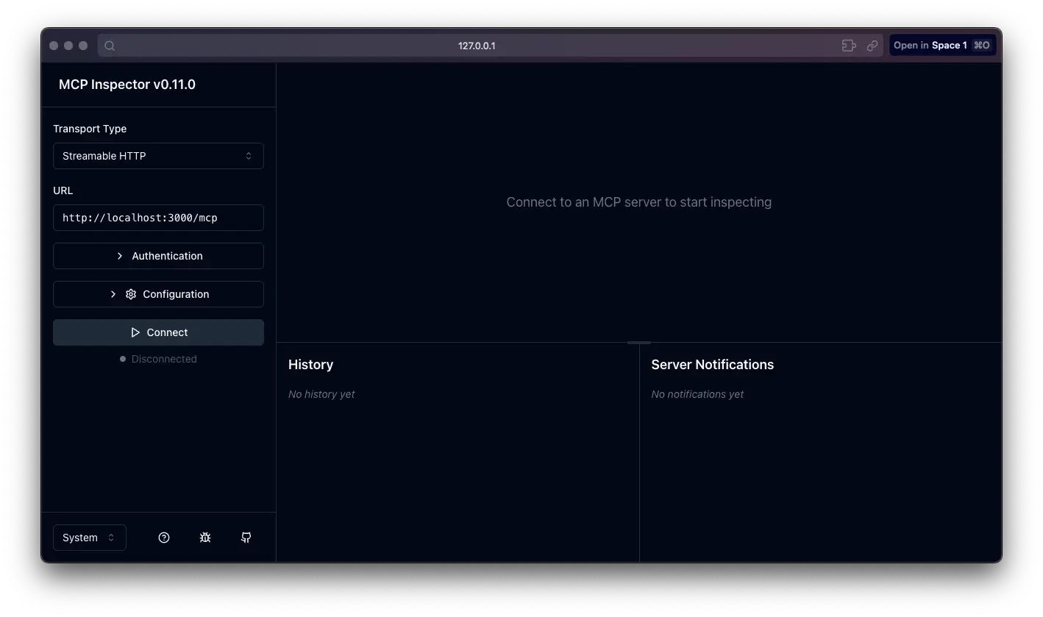Click the link icon in the browser toolbar
This screenshot has width=1043, height=617.
[872, 45]
